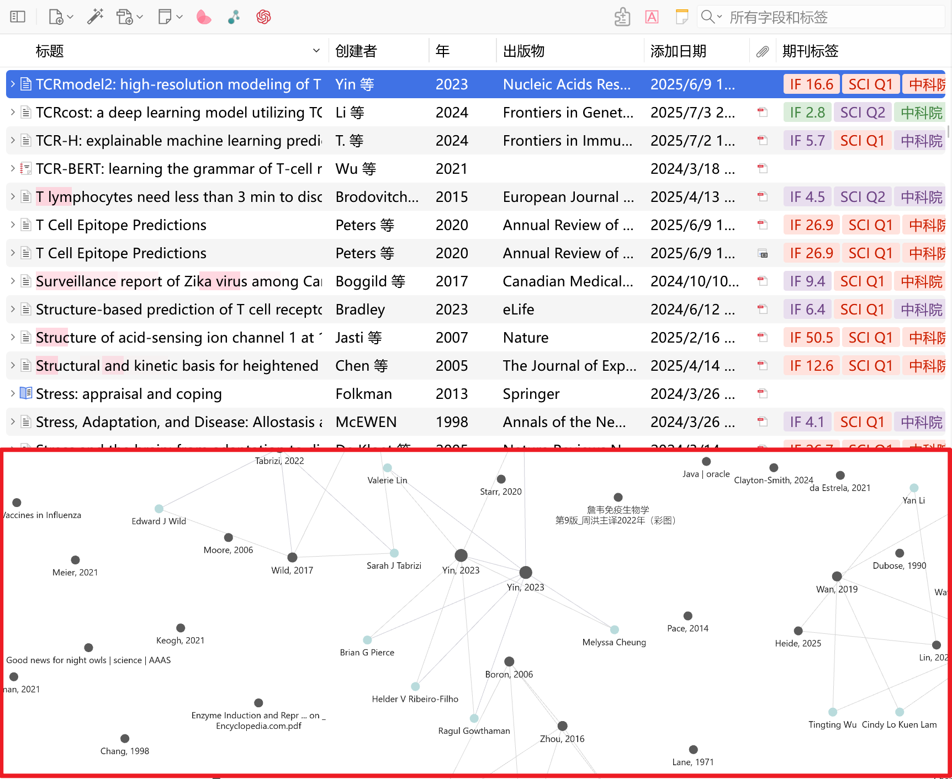Image resolution: width=952 pixels, height=779 pixels.
Task: Expand the TCR-BERT item row
Action: 13,168
